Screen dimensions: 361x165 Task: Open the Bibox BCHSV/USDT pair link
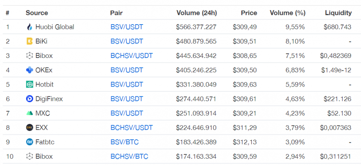[132, 56]
